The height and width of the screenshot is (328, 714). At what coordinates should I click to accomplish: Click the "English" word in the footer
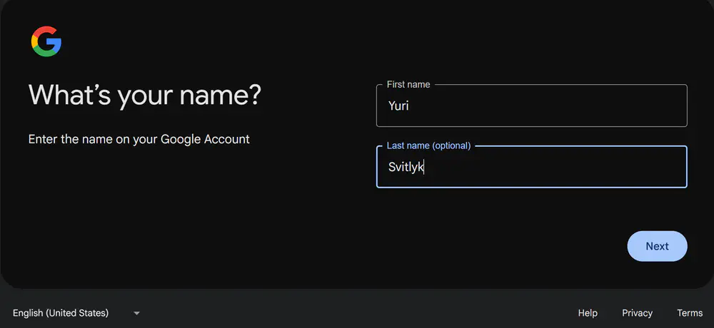point(28,313)
